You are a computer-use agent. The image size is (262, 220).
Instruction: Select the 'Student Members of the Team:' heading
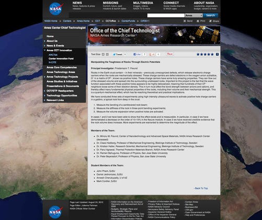[x=107, y=165]
